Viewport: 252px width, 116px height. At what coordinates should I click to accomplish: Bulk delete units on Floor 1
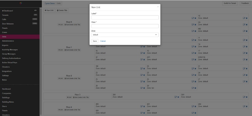click(72, 50)
